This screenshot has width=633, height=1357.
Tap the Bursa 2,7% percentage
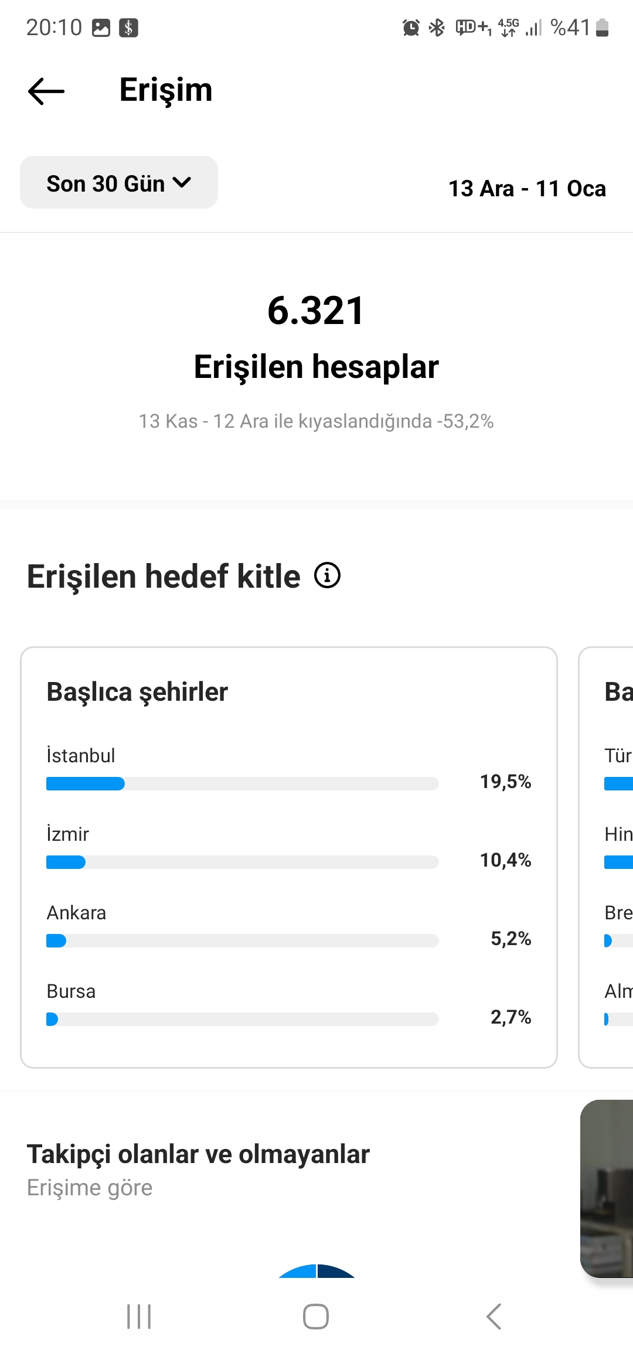[511, 1017]
